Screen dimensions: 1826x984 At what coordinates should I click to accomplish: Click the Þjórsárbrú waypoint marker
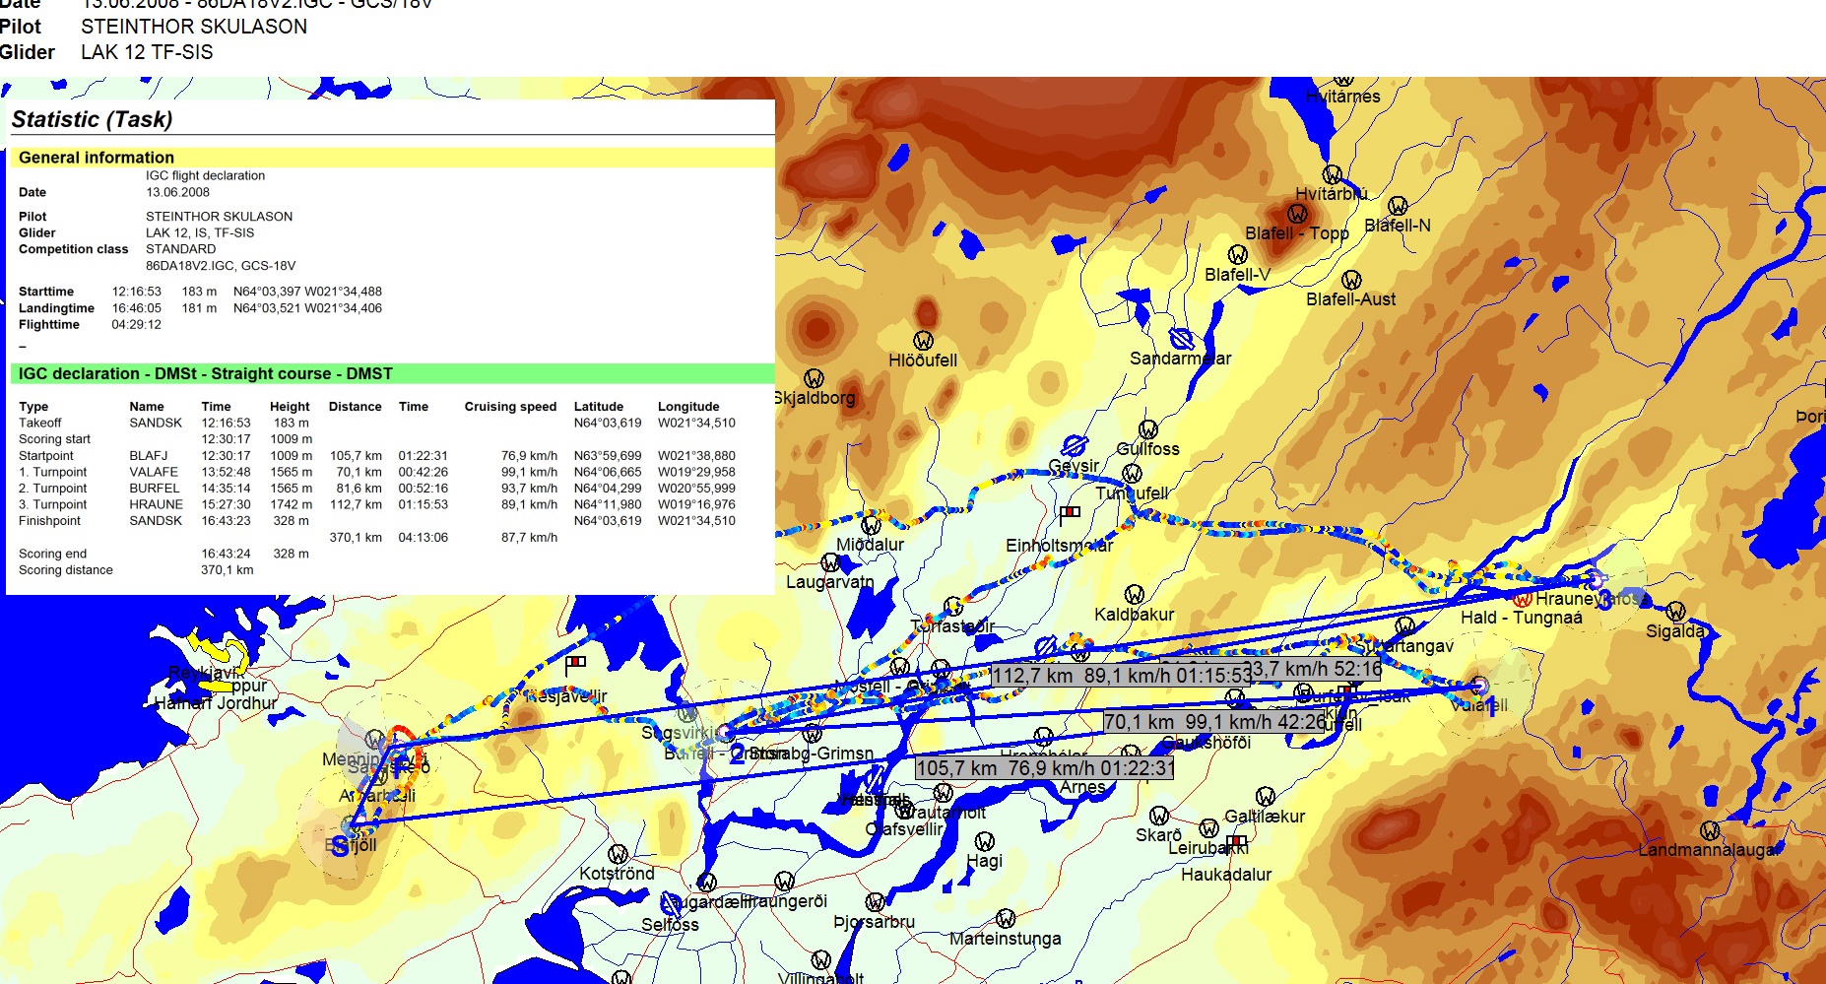click(x=875, y=902)
